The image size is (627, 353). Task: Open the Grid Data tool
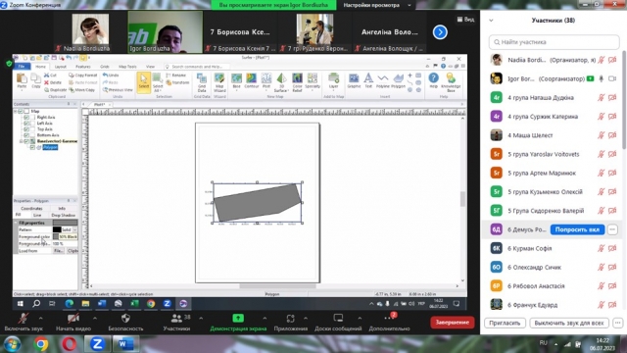[202, 82]
